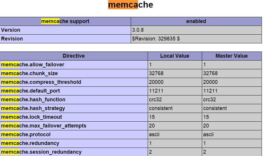Viewport: 263px width, 156px height.
Task: Click Master Value 1 for memcache.redundancy
Action: click(x=205, y=143)
